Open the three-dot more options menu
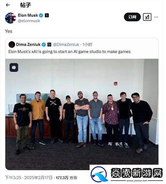Screen dimensions: 166x184 pyautogui.click(x=156, y=17)
